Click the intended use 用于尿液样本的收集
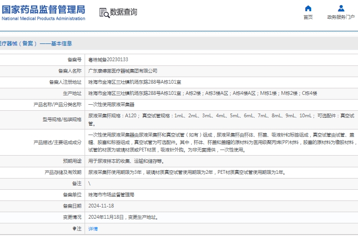 pos(126,161)
